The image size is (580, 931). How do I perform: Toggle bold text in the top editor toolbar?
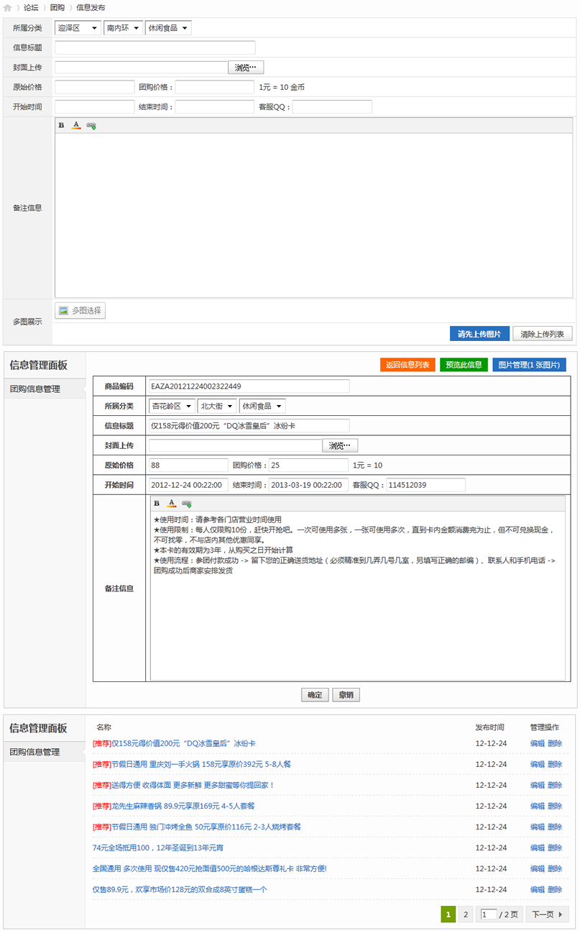pyautogui.click(x=61, y=125)
